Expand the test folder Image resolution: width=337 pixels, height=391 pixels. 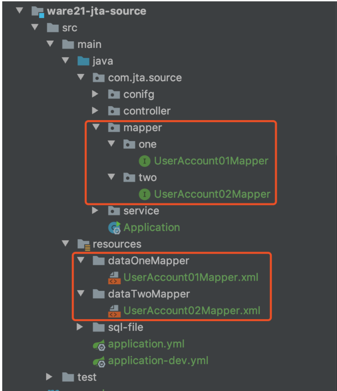pos(50,377)
